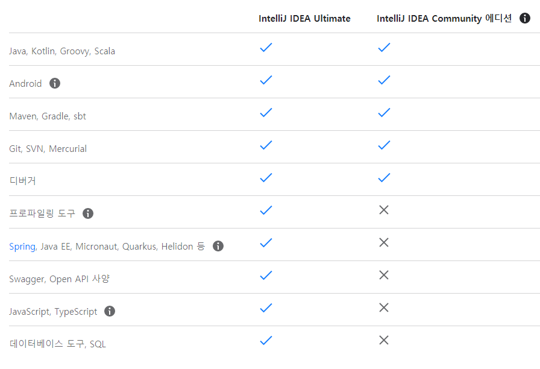Click the IntelliJ IDEA Ultimate column header
540x369 pixels.
(304, 19)
